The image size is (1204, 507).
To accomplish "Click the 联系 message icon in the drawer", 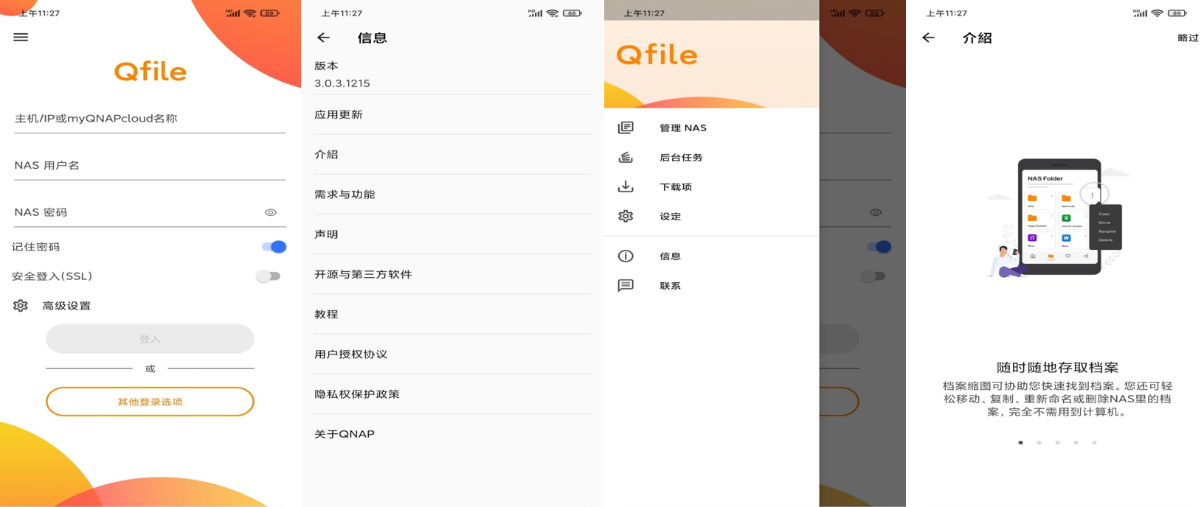I will [626, 285].
